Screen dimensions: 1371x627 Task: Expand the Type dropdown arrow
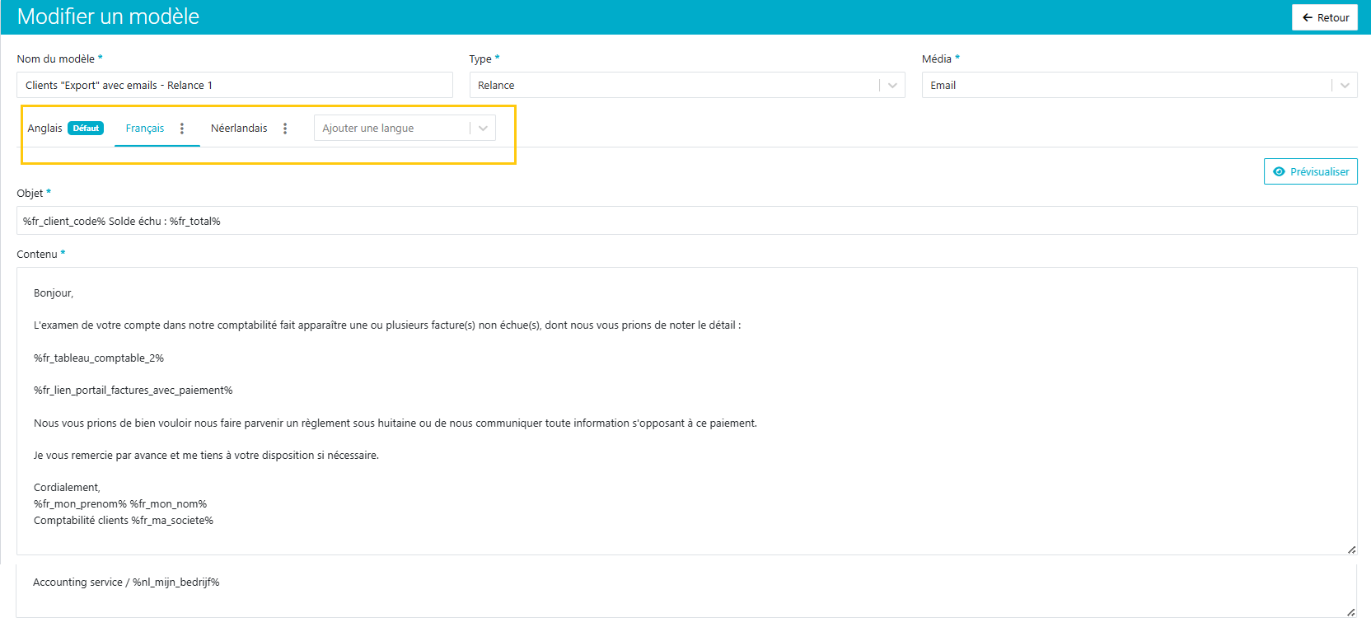892,86
